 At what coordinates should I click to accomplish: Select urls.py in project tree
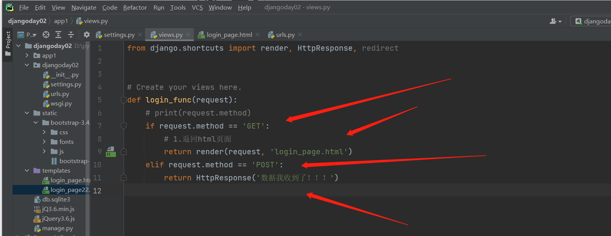point(56,94)
